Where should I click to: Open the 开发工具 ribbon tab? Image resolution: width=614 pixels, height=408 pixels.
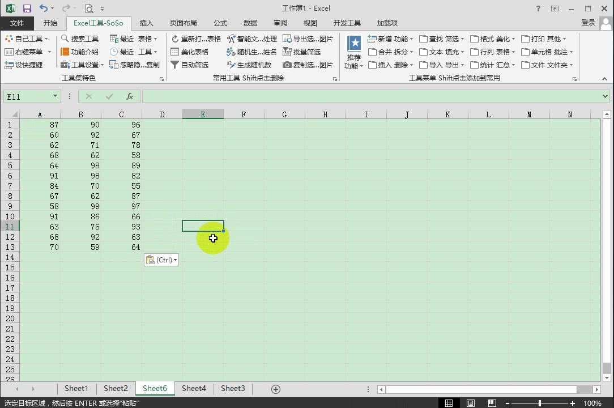[x=347, y=23]
